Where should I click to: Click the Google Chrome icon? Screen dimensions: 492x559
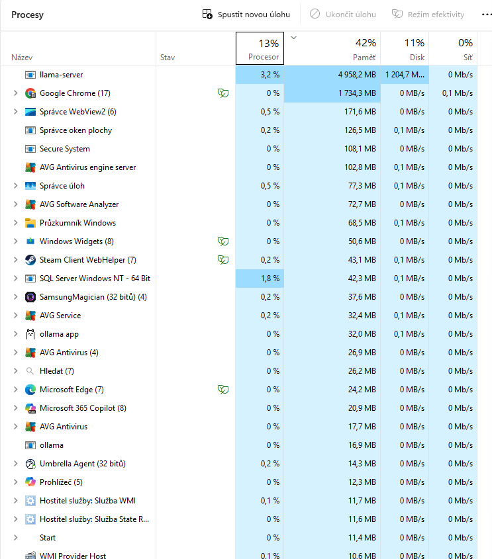tap(30, 93)
